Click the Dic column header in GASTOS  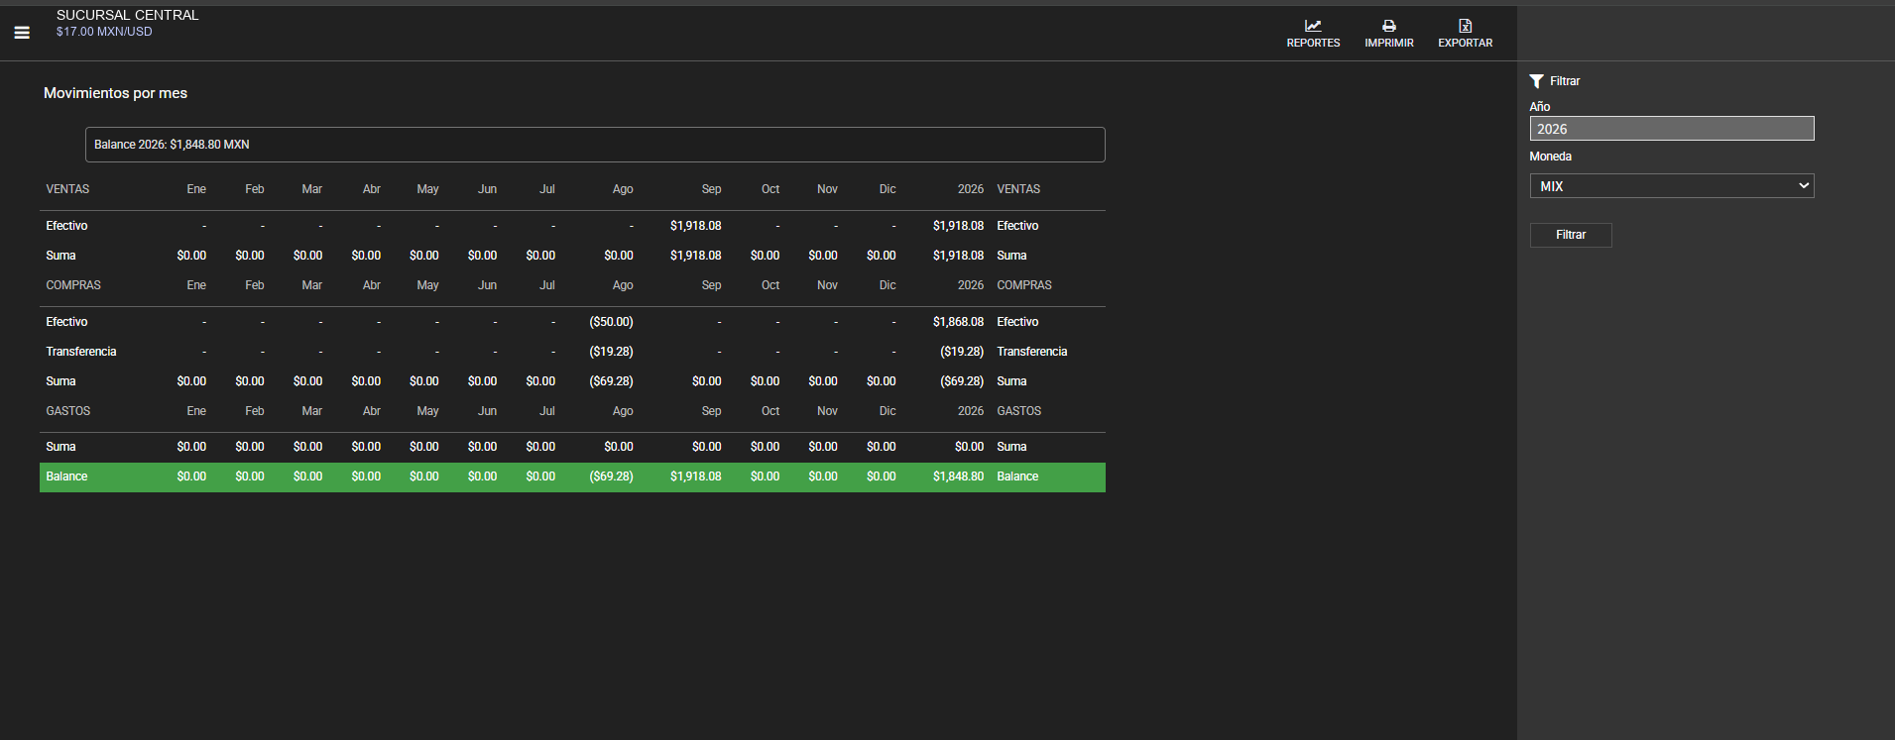tap(888, 411)
